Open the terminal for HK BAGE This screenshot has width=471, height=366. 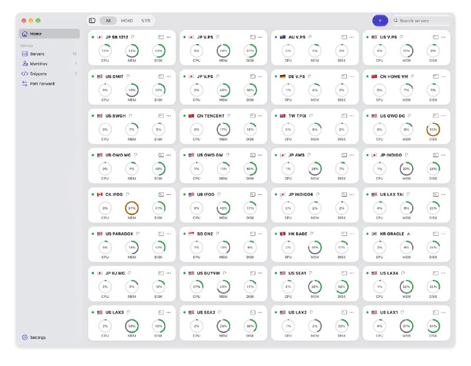click(x=344, y=234)
